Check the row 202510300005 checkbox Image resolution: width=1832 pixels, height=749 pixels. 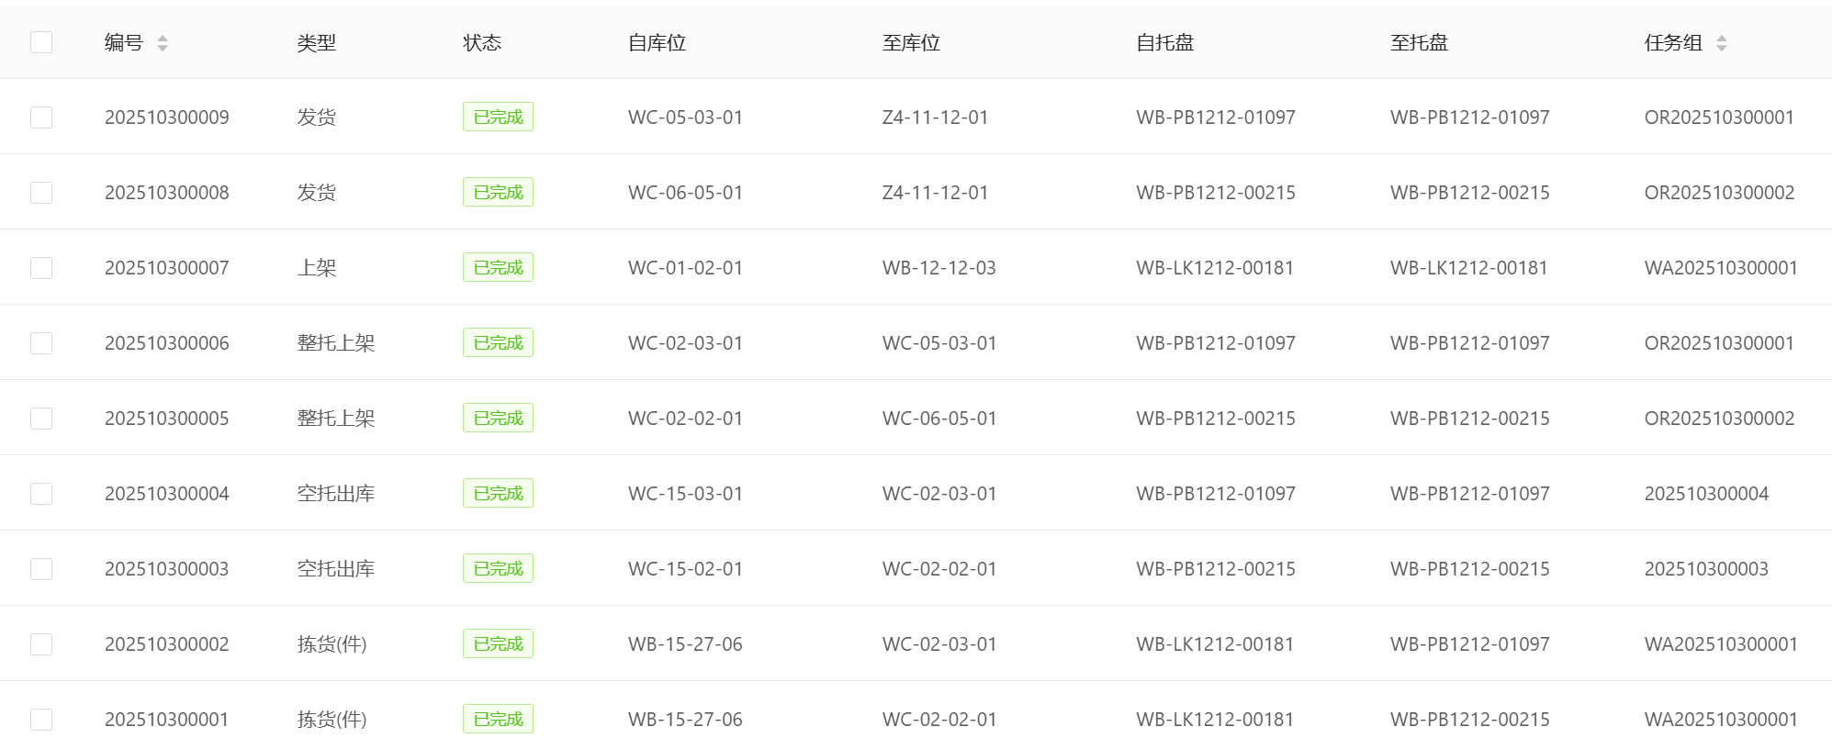(41, 419)
